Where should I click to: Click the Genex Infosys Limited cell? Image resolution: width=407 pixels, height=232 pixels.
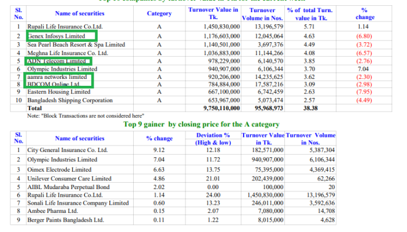click(x=56, y=36)
